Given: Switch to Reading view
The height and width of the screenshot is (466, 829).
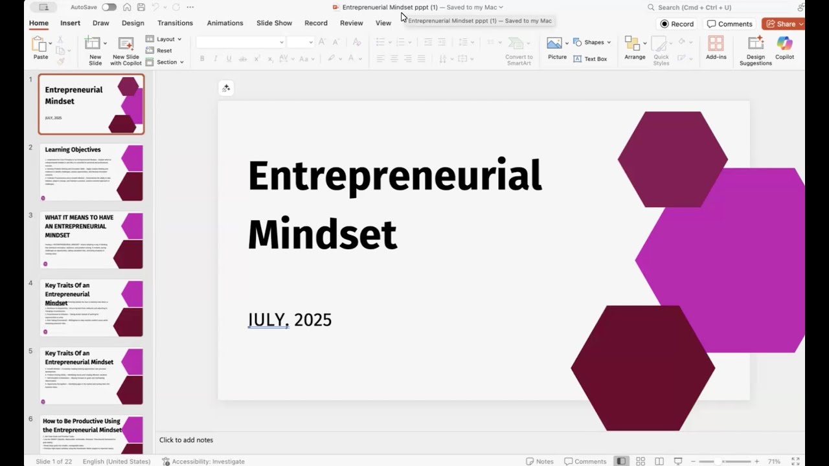Looking at the screenshot, I should (x=659, y=461).
